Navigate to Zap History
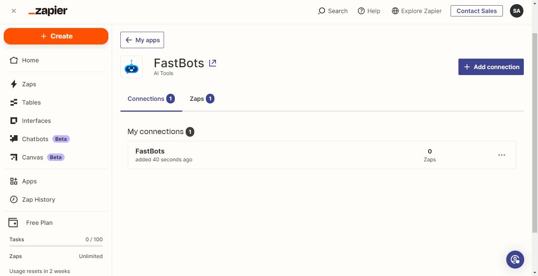Image resolution: width=538 pixels, height=276 pixels. point(38,199)
